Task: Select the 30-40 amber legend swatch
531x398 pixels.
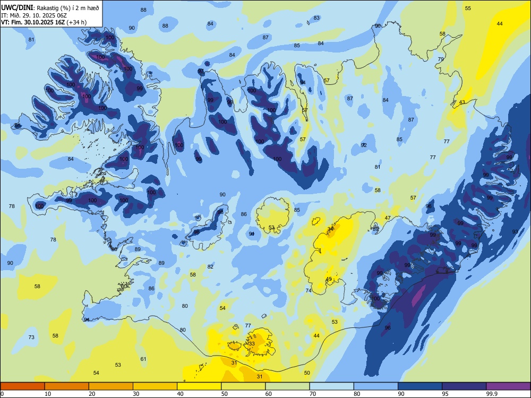Action: (x=155, y=386)
